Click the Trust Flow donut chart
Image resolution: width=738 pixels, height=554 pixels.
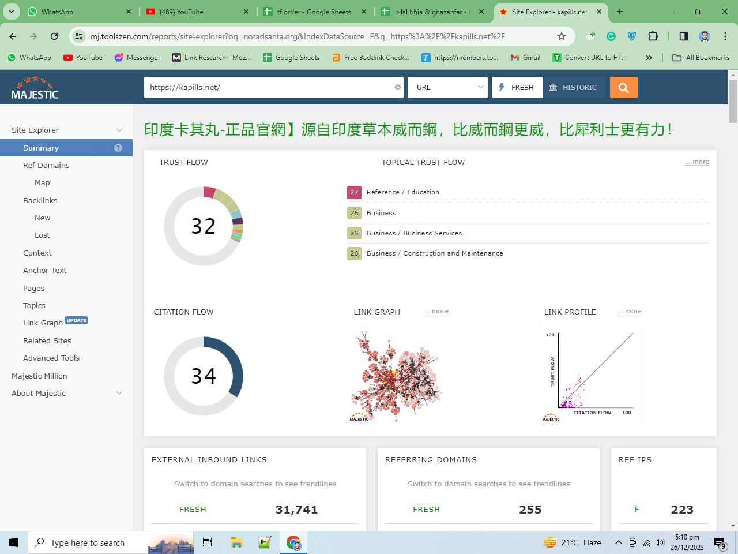[x=204, y=226]
